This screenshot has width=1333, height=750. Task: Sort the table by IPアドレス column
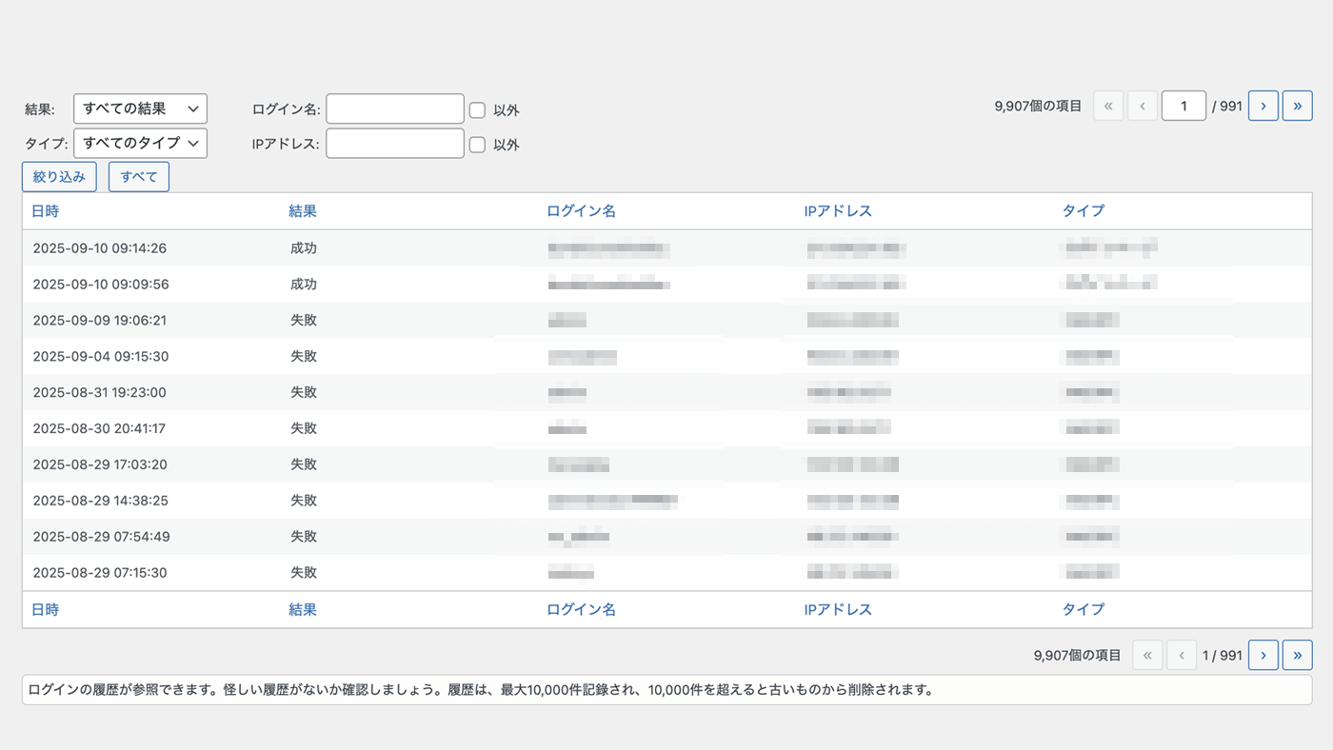coord(839,210)
